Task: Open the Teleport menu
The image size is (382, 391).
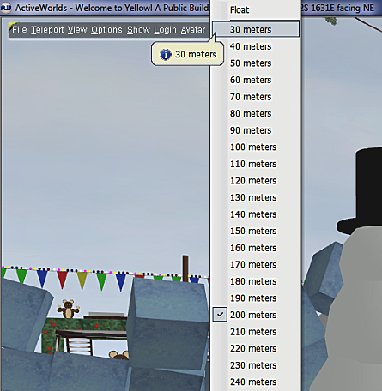Action: pyautogui.click(x=47, y=30)
